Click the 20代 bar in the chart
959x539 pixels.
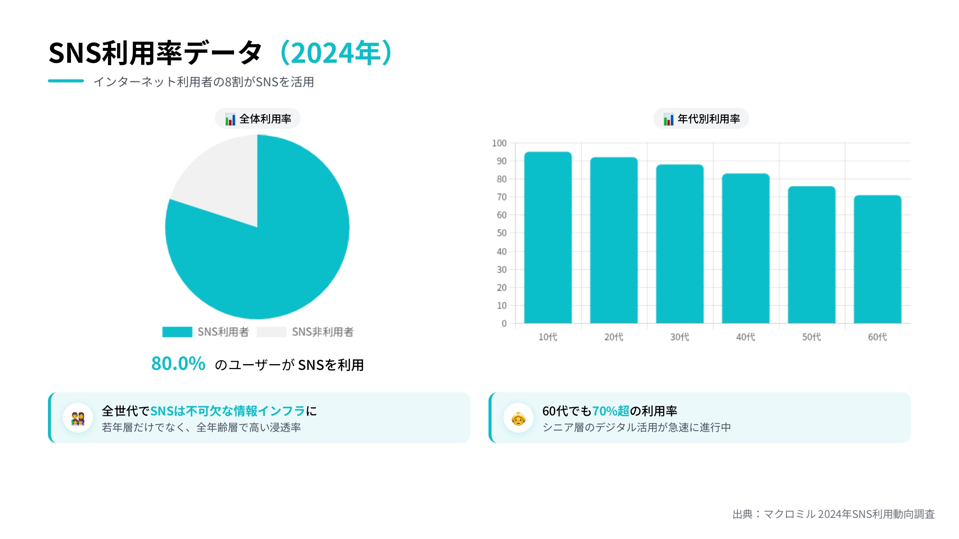point(614,240)
